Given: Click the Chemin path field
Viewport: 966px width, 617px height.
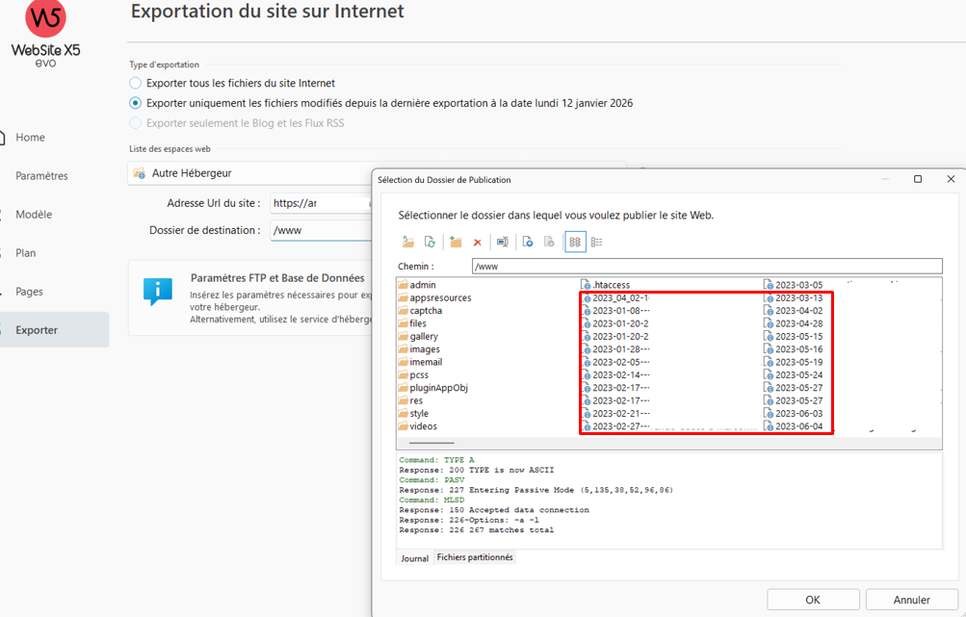Looking at the screenshot, I should pos(706,266).
